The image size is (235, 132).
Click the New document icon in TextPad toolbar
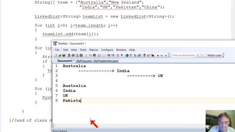pos(56,55)
